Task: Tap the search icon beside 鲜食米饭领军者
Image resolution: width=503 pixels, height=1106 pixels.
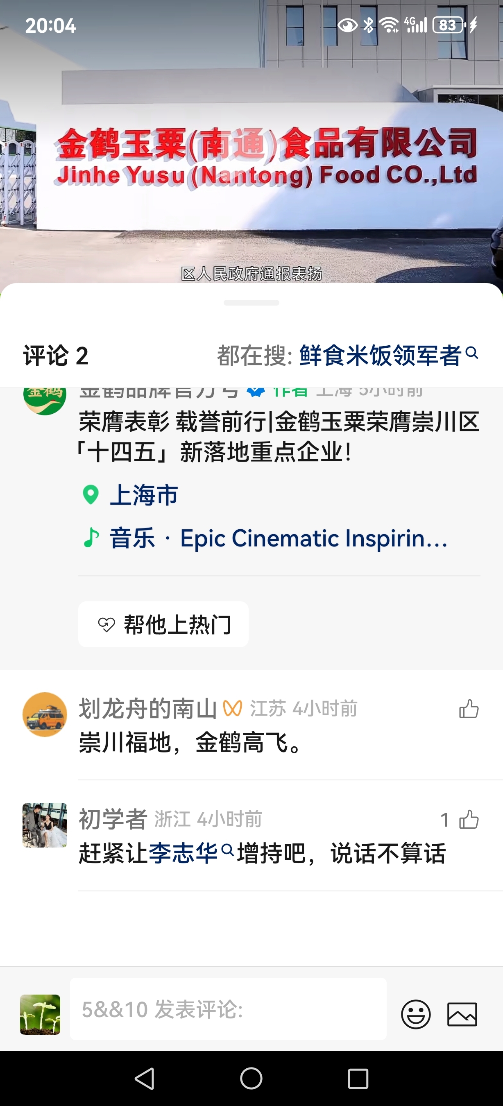Action: [472, 354]
